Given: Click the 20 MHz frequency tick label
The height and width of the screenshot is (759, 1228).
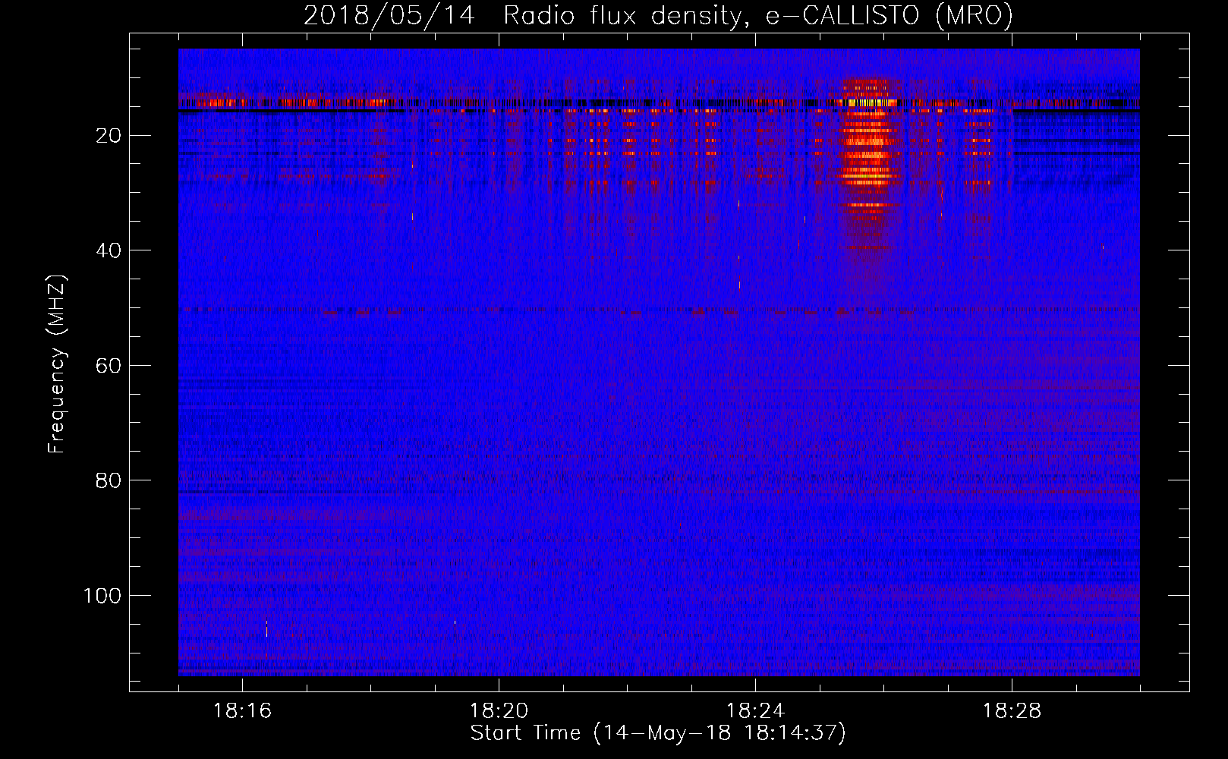Looking at the screenshot, I should coord(109,136).
